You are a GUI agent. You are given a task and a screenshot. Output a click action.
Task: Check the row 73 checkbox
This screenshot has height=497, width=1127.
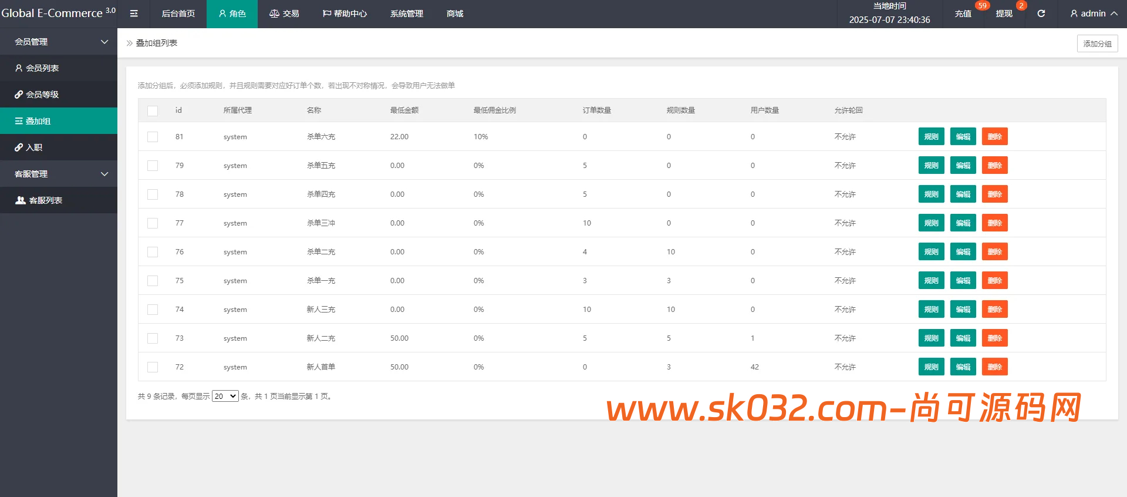(x=153, y=338)
